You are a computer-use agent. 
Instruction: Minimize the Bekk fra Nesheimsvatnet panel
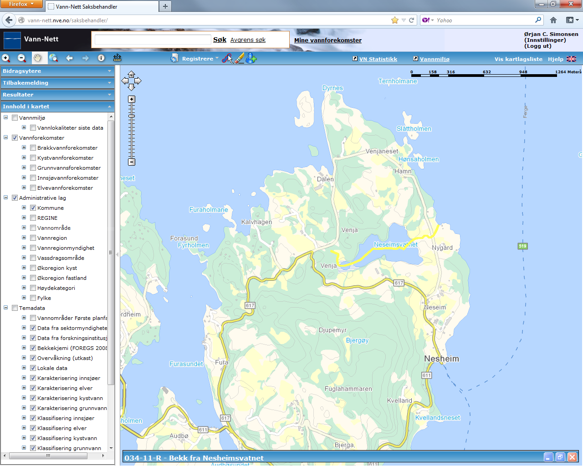(549, 457)
